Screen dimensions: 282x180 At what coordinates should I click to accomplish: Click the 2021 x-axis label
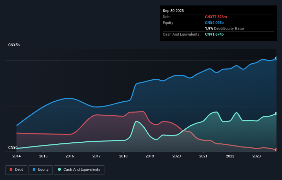click(203, 156)
